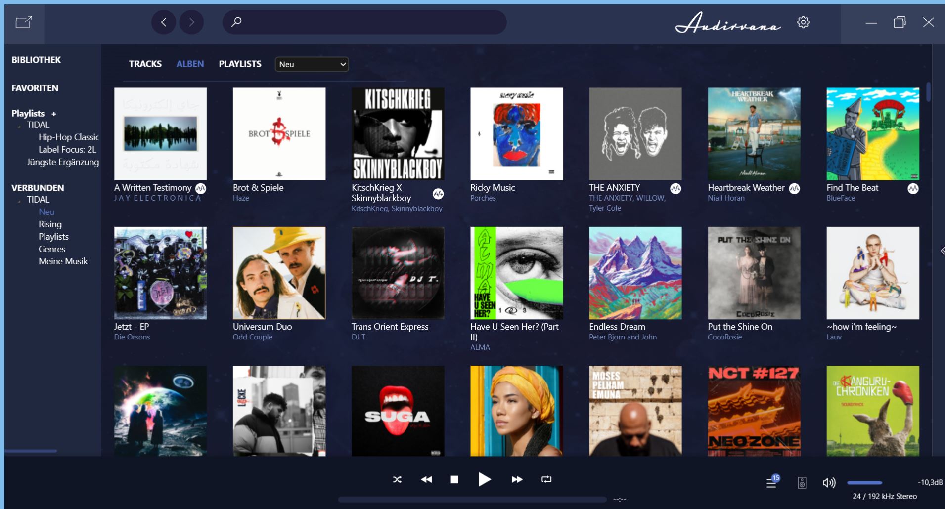Start playback with Play button

[x=485, y=479]
